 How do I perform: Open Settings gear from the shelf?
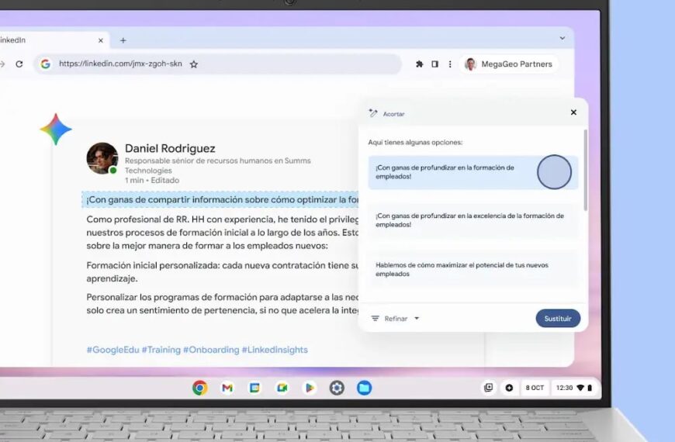point(337,388)
